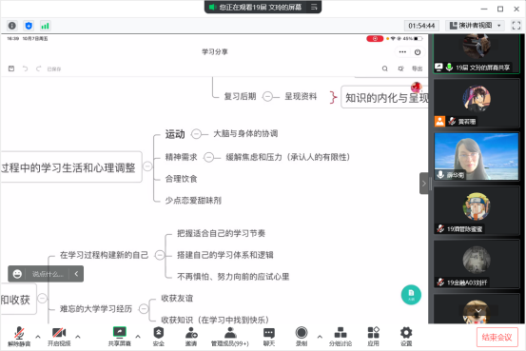526x351 pixels.
Task: Open the speaker view dropdown
Action: tap(475, 26)
